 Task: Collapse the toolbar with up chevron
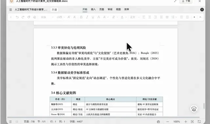[x=200, y=17]
